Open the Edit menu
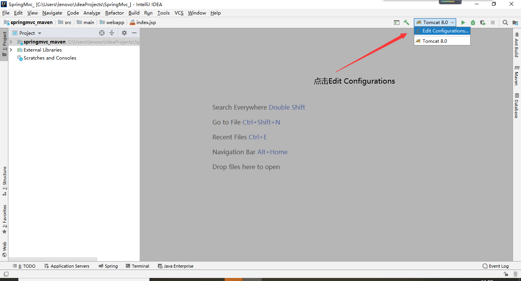Viewport: 521px width, 281px height. point(18,13)
